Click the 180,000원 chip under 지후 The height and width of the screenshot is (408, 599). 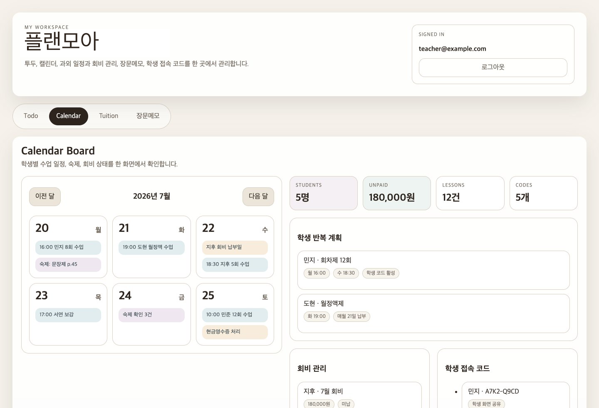(x=319, y=404)
